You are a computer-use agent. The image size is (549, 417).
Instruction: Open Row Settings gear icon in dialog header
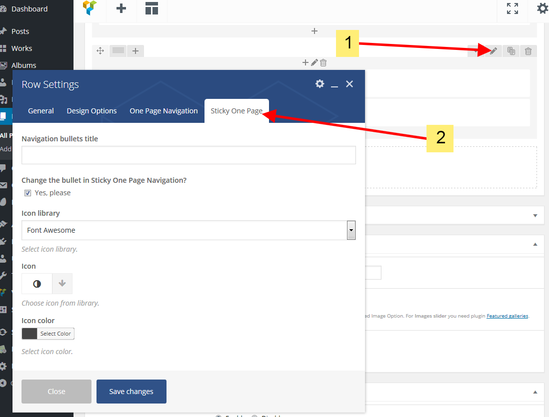(320, 84)
